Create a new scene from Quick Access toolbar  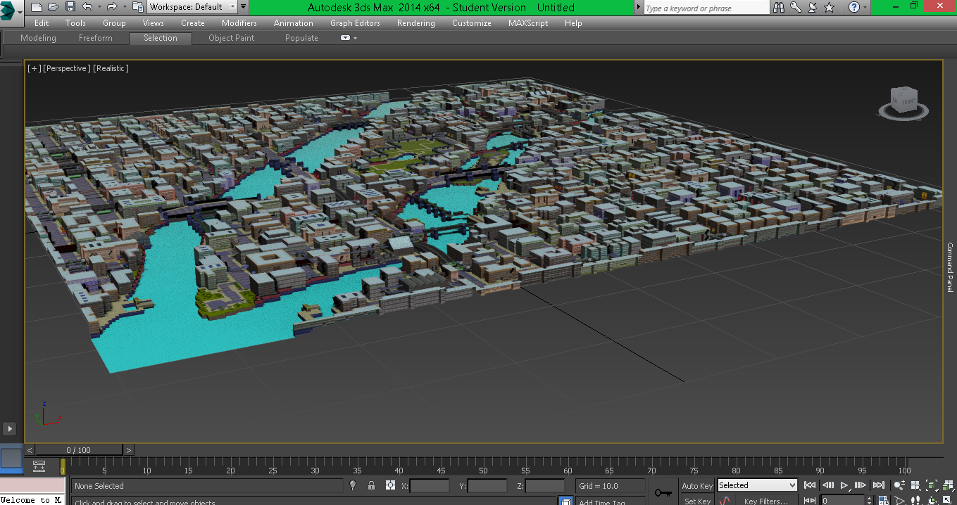(36, 7)
